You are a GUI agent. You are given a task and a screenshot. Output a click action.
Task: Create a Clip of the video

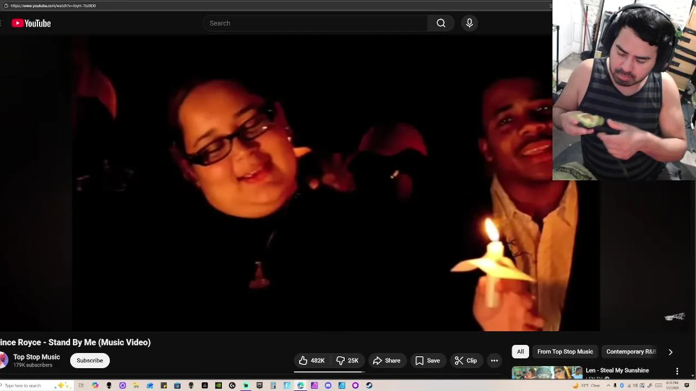coord(465,361)
